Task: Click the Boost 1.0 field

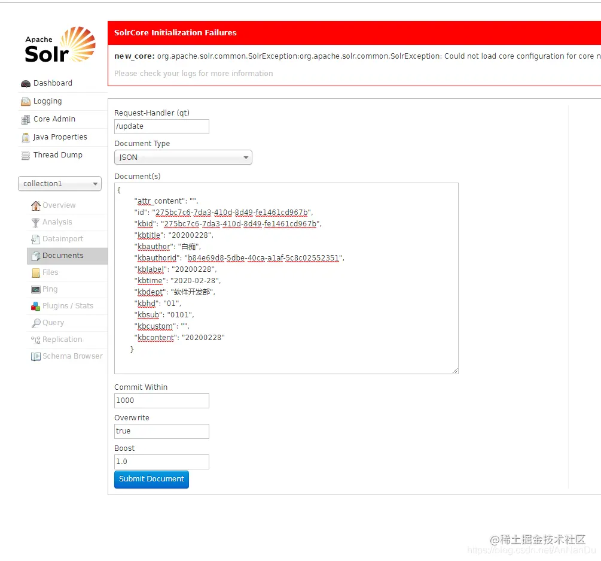Action: pyautogui.click(x=161, y=462)
